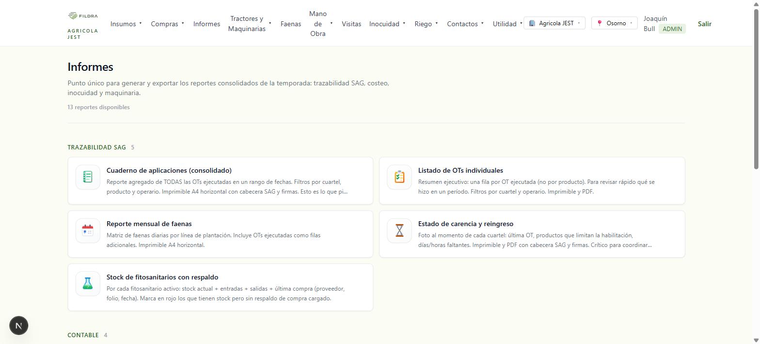Click the scrollbar down arrow
Image resolution: width=760 pixels, height=344 pixels.
[756, 340]
